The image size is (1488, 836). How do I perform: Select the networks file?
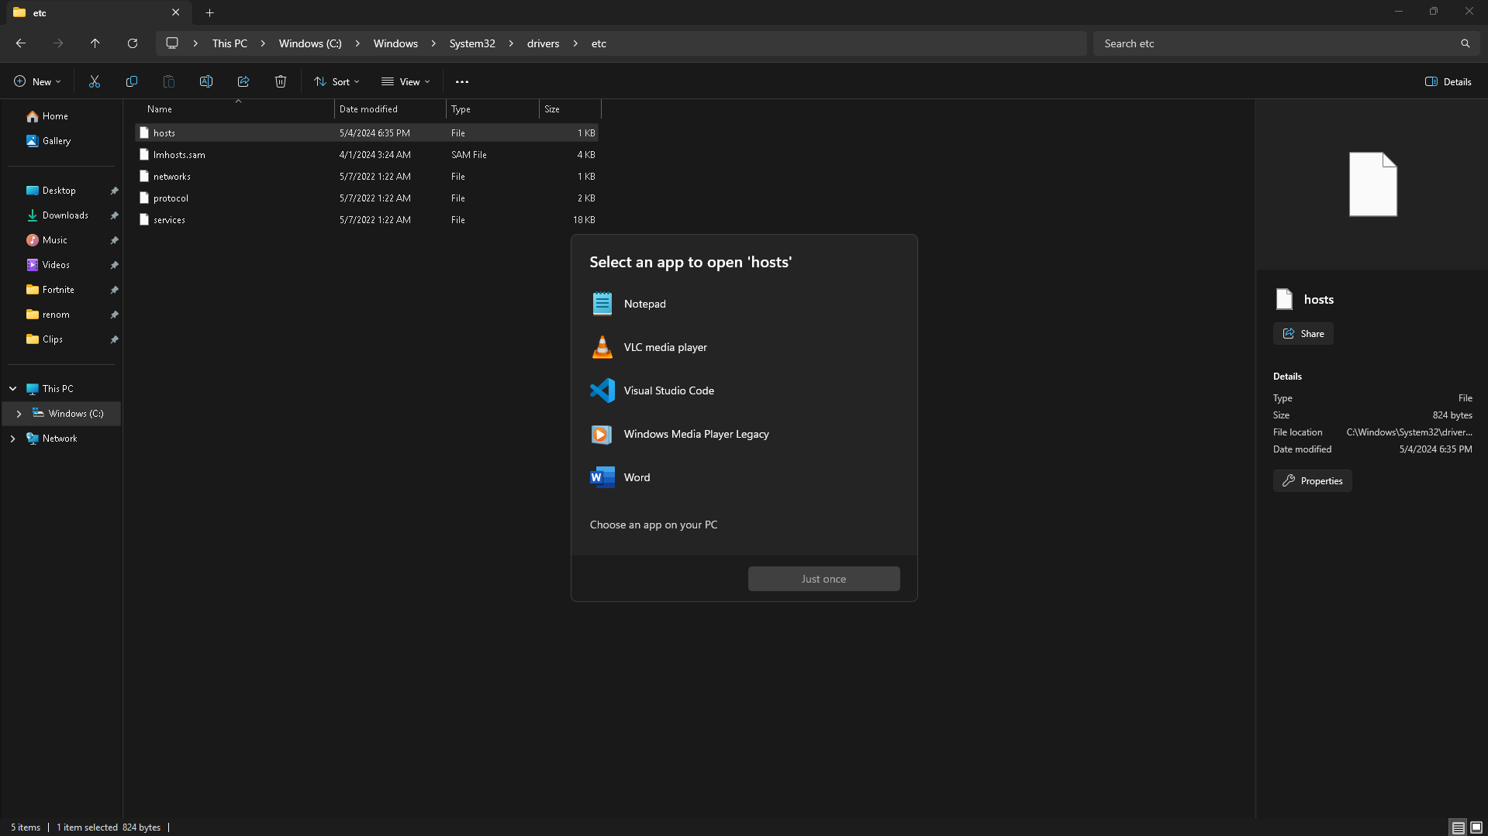[367, 177]
